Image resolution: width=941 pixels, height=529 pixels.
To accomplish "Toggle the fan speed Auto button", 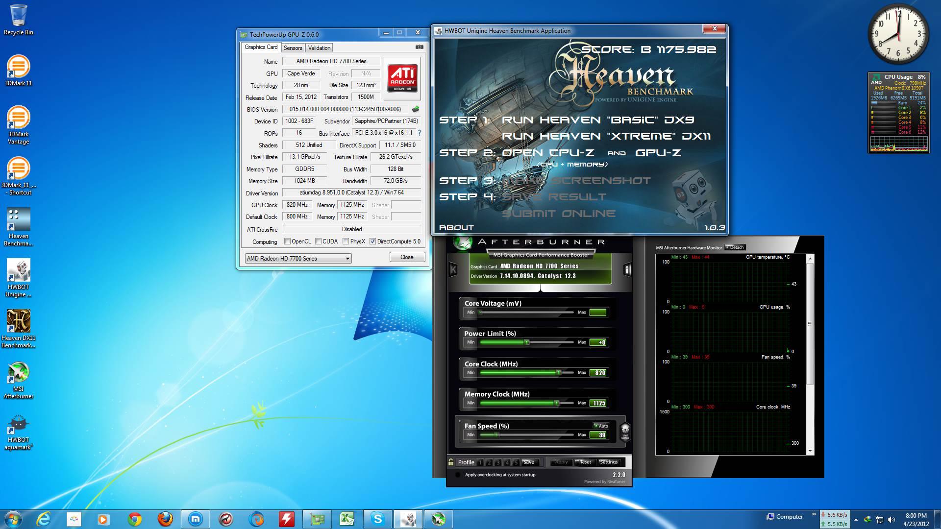I will coord(601,426).
